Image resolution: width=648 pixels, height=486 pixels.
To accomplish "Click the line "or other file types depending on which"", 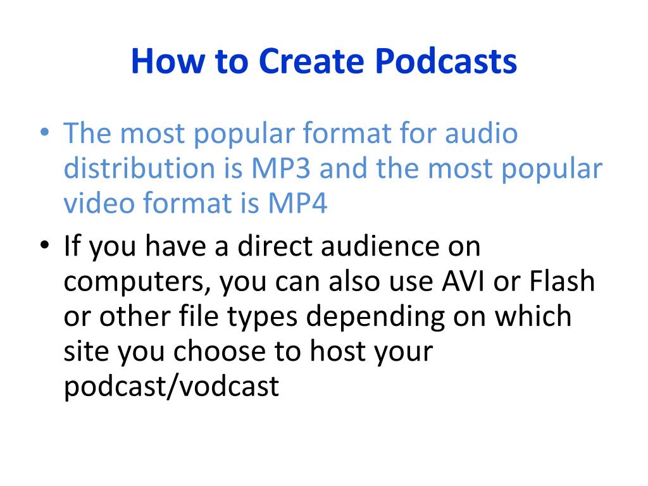I will click(318, 317).
